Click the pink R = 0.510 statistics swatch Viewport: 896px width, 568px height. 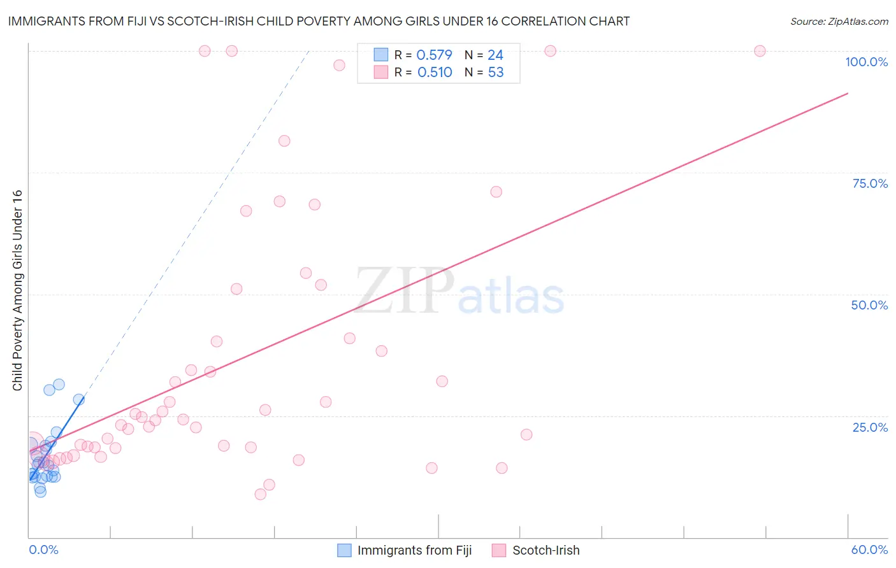[381, 72]
